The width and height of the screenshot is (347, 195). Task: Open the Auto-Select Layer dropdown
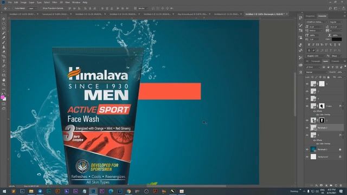(33, 9)
